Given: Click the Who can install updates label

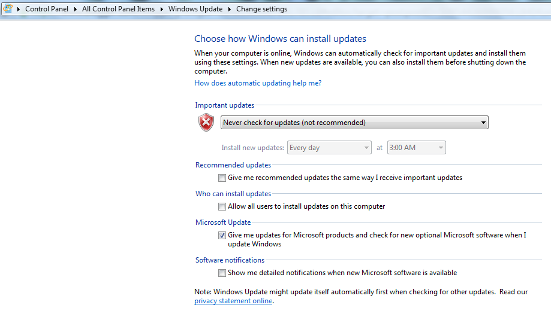Looking at the screenshot, I should (233, 194).
